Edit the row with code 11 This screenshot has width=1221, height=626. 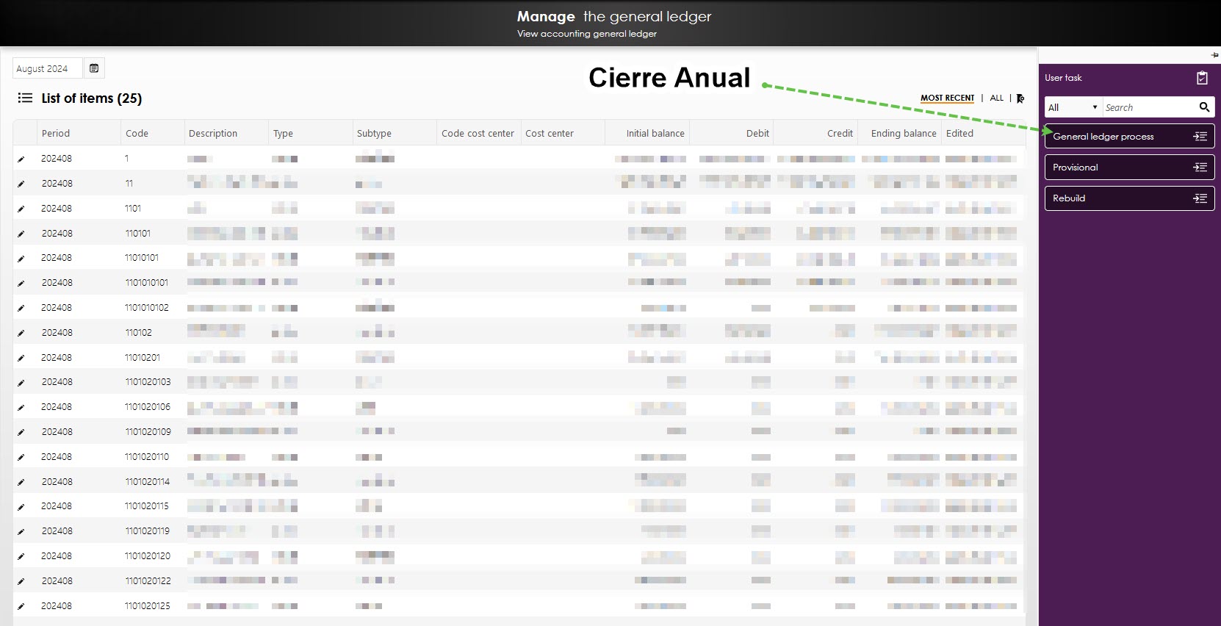(21, 184)
